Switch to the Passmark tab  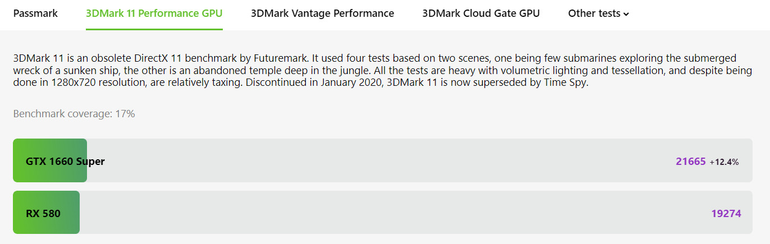click(x=35, y=13)
